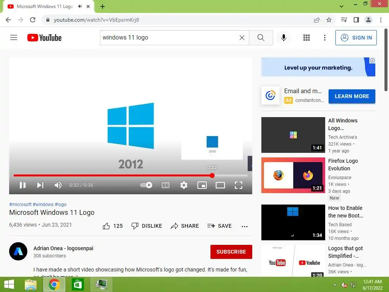This screenshot has width=389, height=292.
Task: Go to the YouTube home logo
Action: 44,38
